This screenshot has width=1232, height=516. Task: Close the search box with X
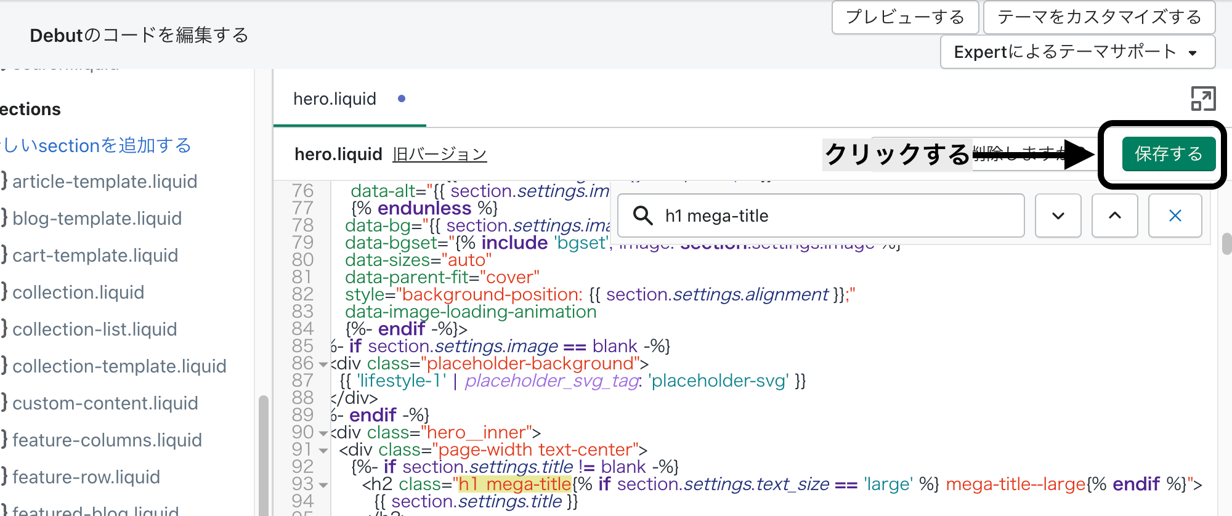(x=1175, y=216)
